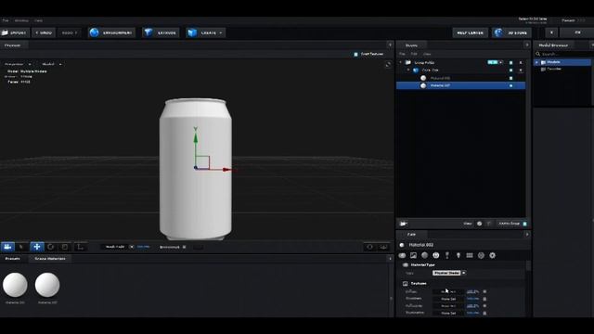Open the Window menu in the top menu bar

coord(21,20)
